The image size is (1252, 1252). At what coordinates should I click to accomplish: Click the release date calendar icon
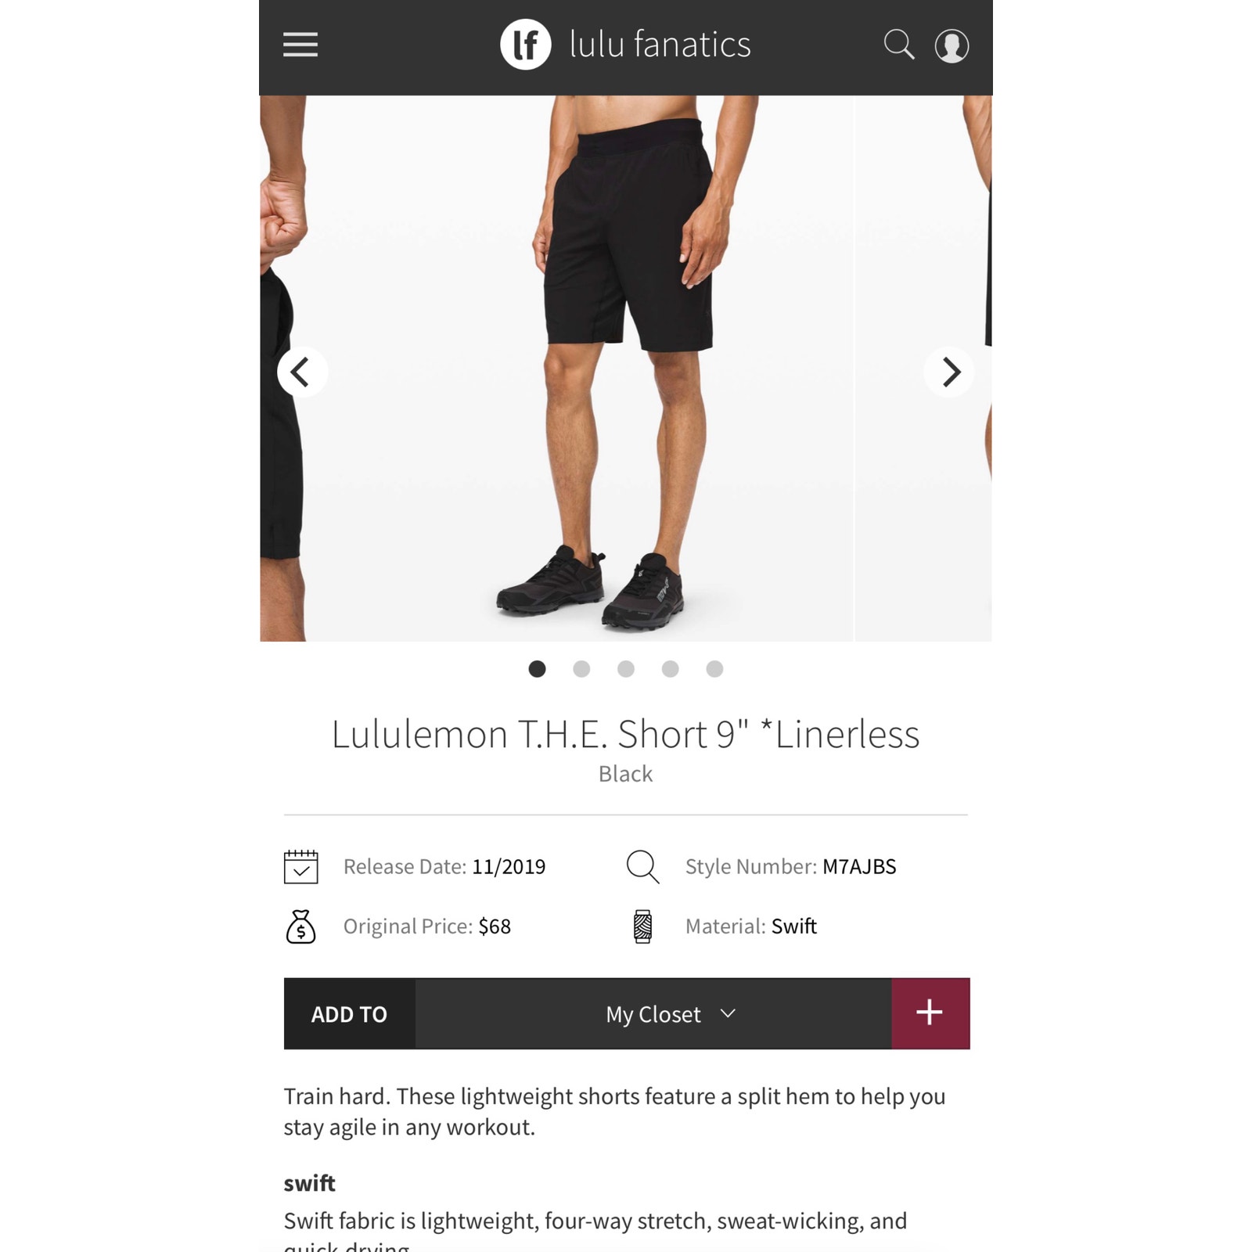click(x=300, y=866)
